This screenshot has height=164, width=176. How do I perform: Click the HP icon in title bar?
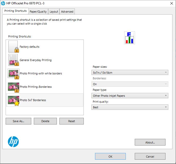3,3
